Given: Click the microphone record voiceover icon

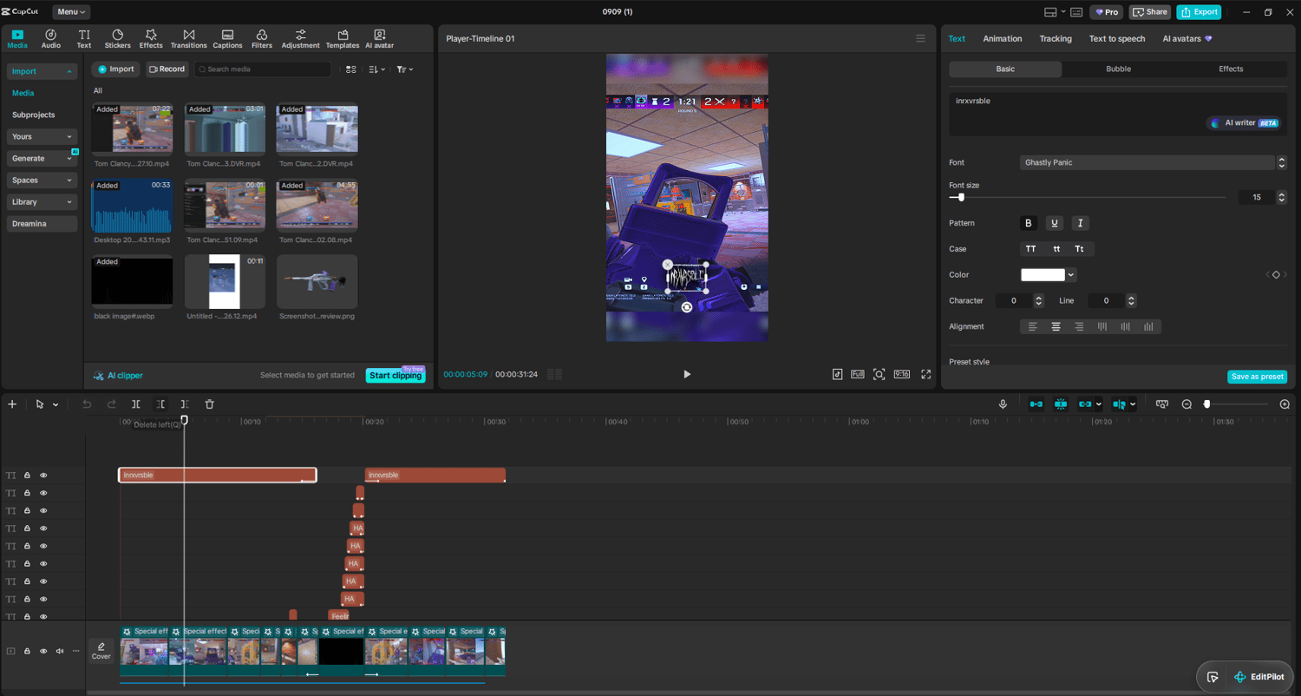Looking at the screenshot, I should (1003, 404).
